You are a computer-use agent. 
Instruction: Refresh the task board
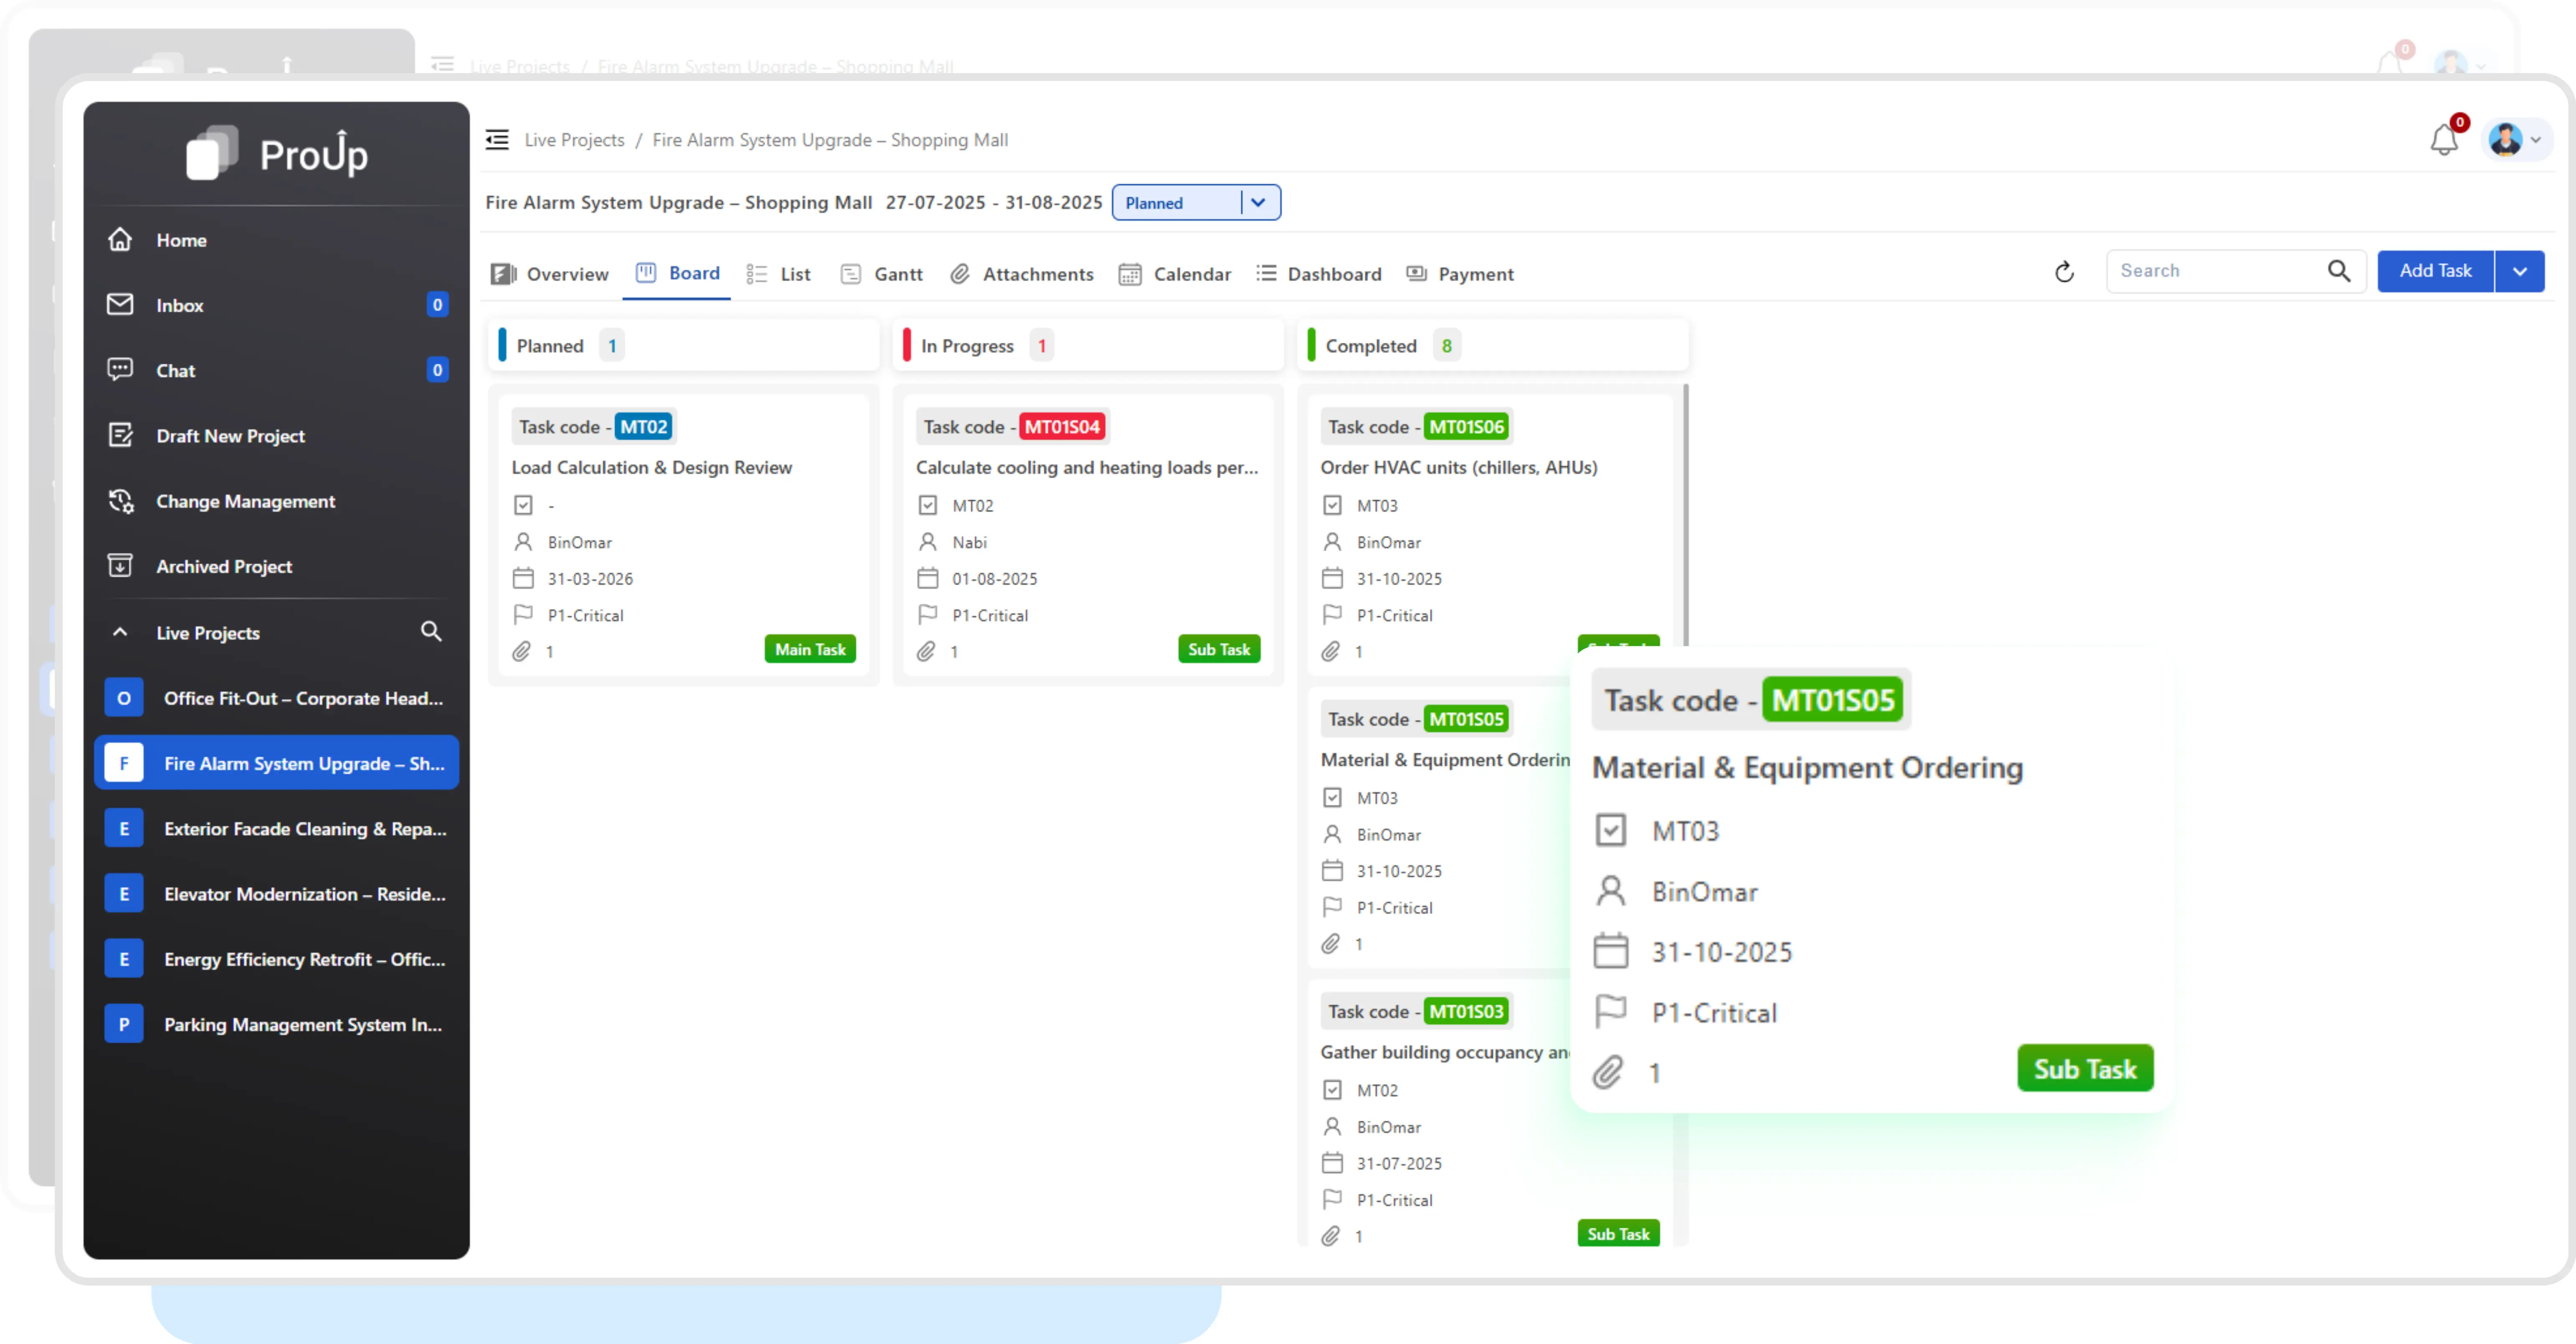[x=2064, y=271]
